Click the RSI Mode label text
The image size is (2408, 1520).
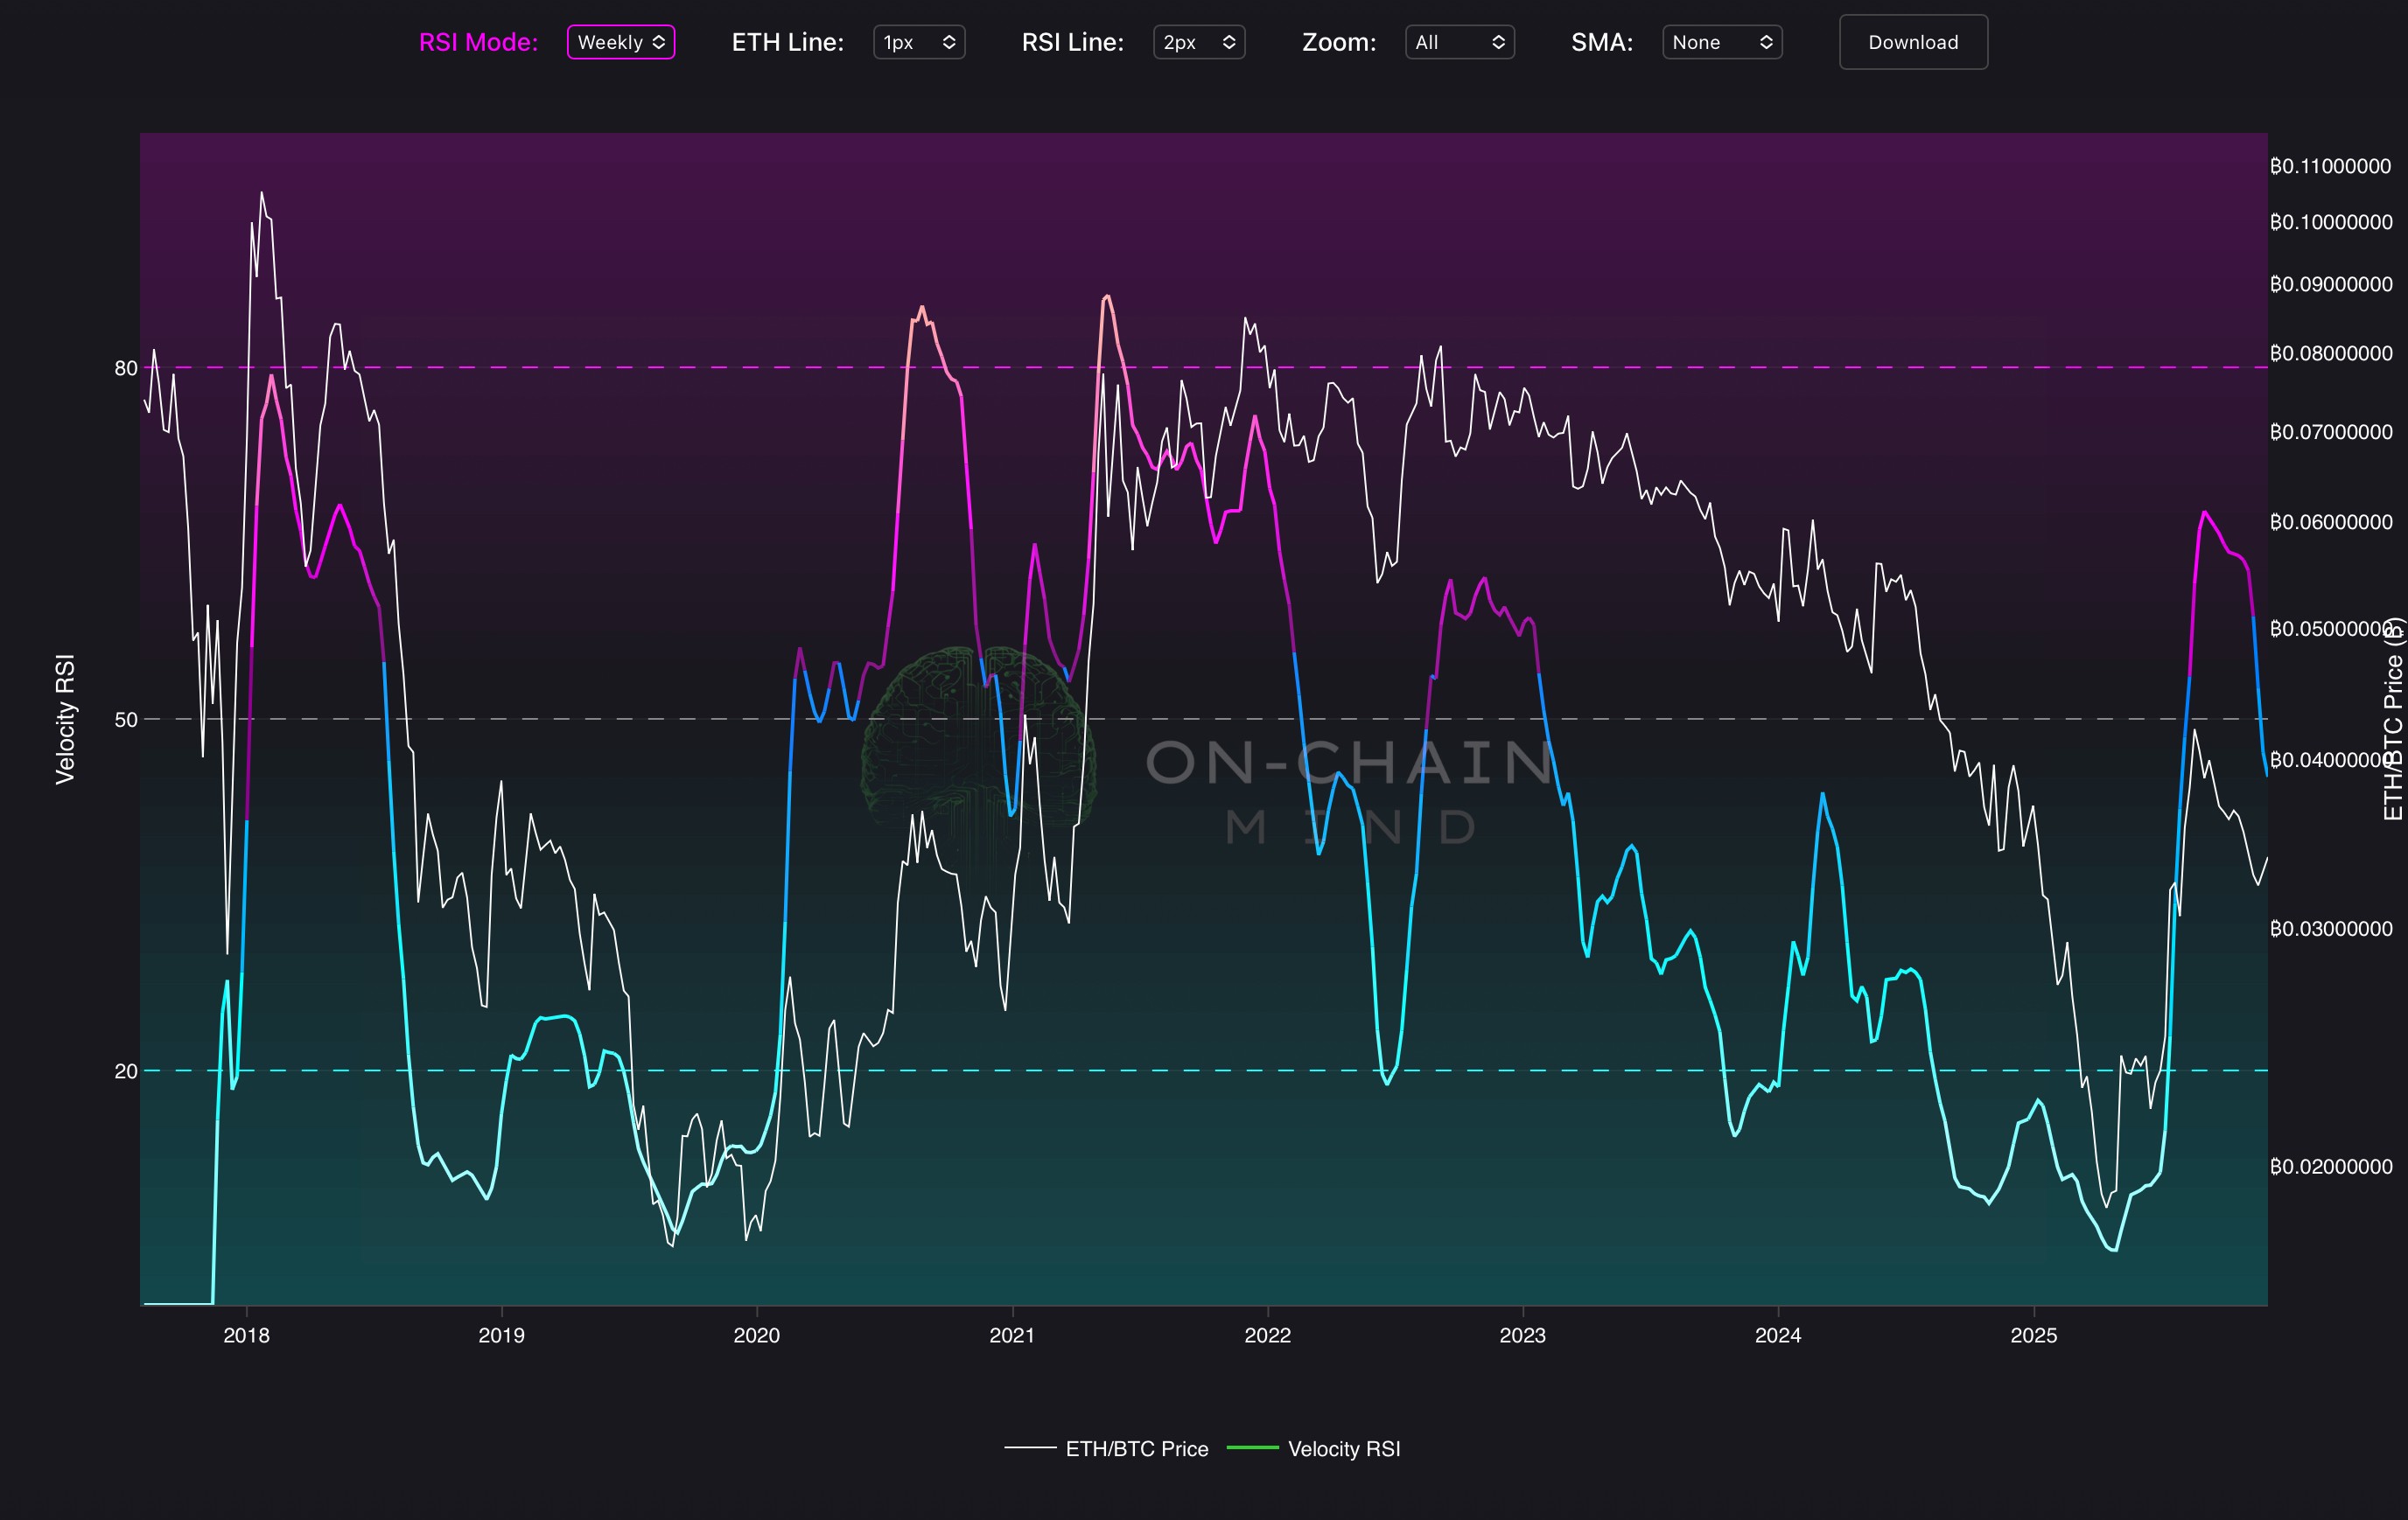[478, 42]
